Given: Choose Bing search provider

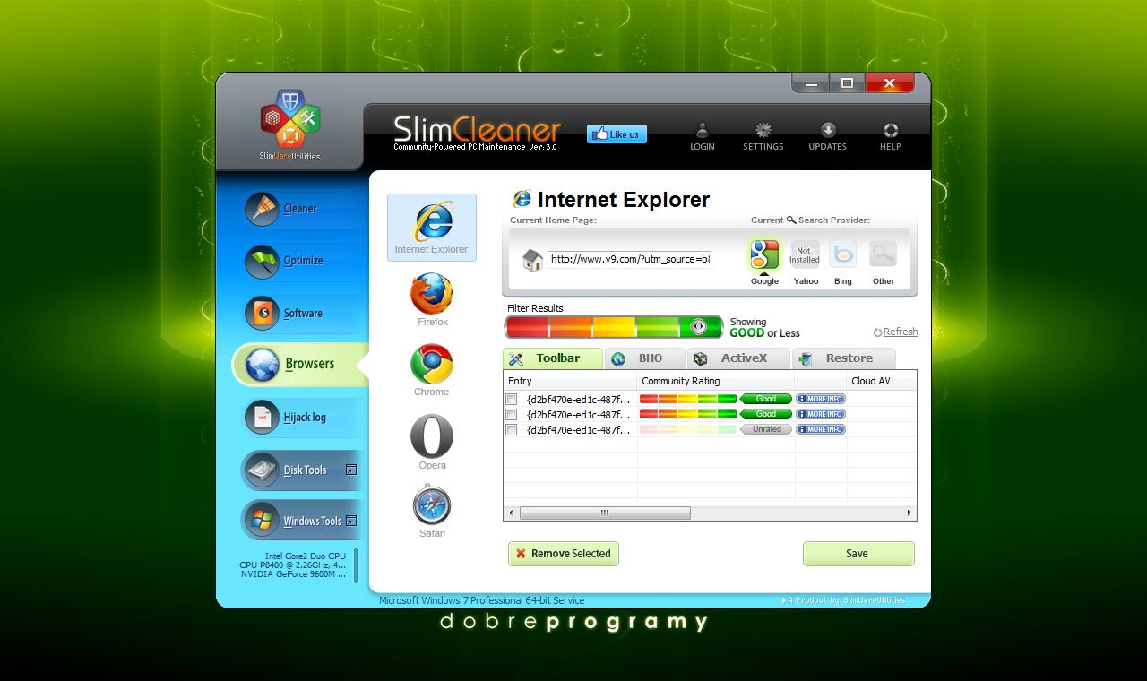Looking at the screenshot, I should [x=843, y=262].
